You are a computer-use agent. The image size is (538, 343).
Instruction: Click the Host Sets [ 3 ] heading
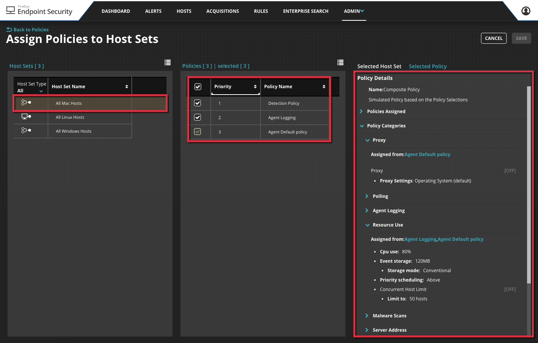tap(26, 66)
